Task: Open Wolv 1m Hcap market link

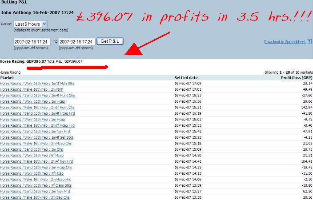Action: (x=32, y=101)
